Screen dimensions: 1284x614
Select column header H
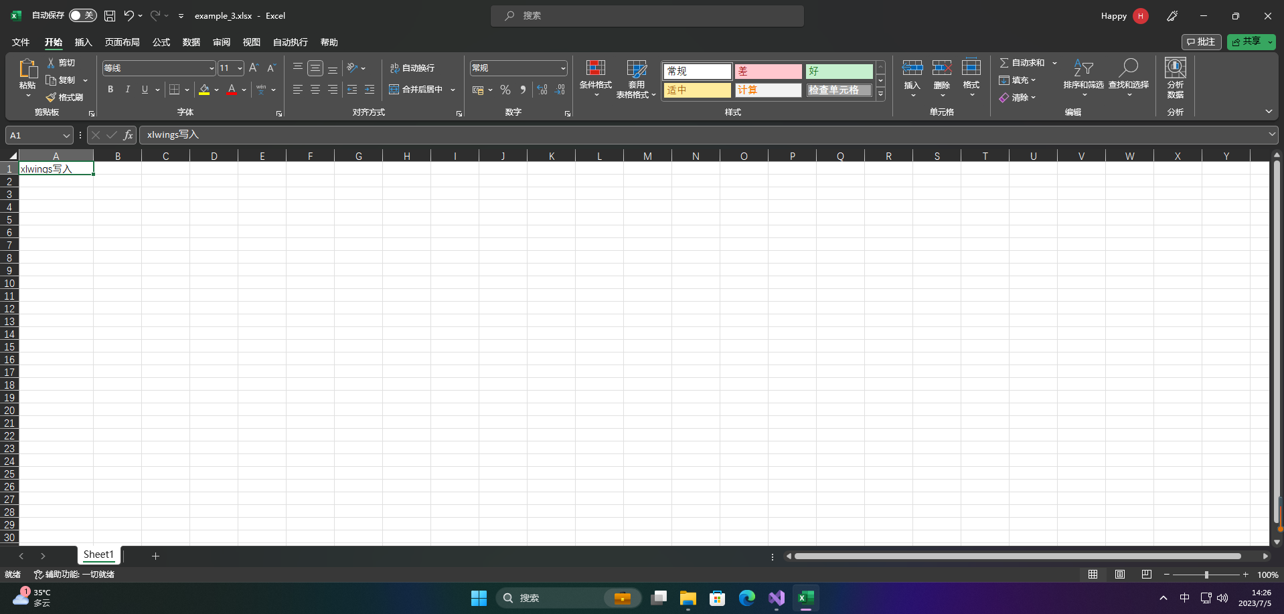coord(406,156)
